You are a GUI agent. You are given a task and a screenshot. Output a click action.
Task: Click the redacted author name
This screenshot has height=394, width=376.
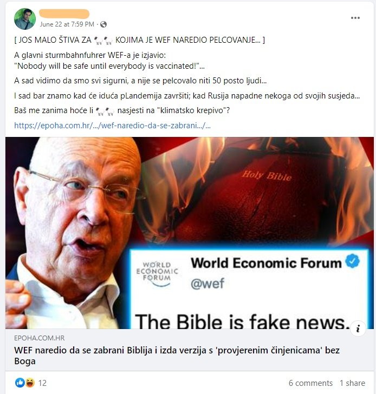click(64, 14)
